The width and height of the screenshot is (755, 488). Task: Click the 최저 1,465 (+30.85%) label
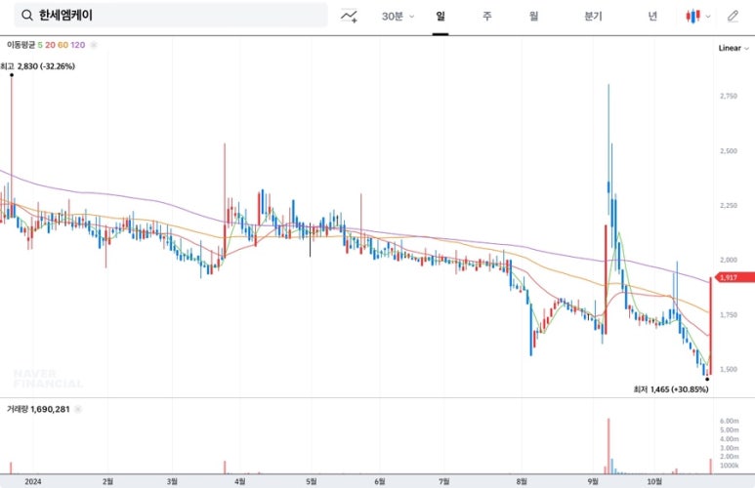(x=671, y=389)
